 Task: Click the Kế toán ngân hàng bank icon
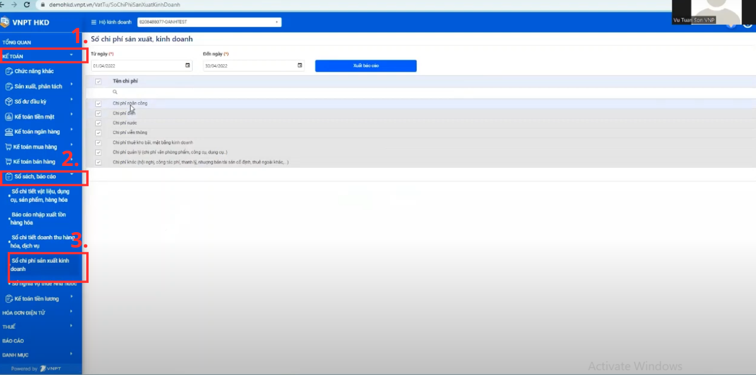(x=8, y=131)
